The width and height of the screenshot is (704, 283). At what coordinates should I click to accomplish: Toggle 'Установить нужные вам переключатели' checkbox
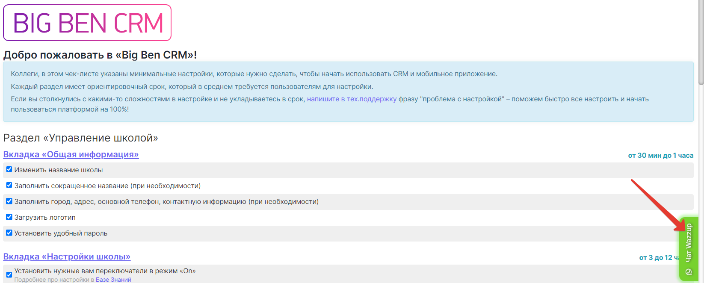point(9,275)
